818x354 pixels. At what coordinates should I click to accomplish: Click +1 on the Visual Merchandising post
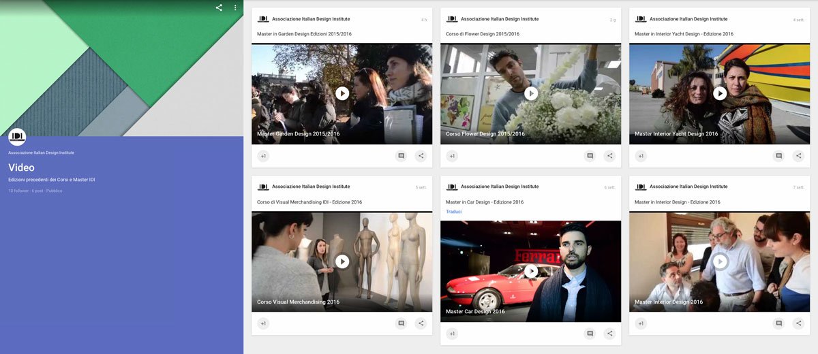(263, 323)
